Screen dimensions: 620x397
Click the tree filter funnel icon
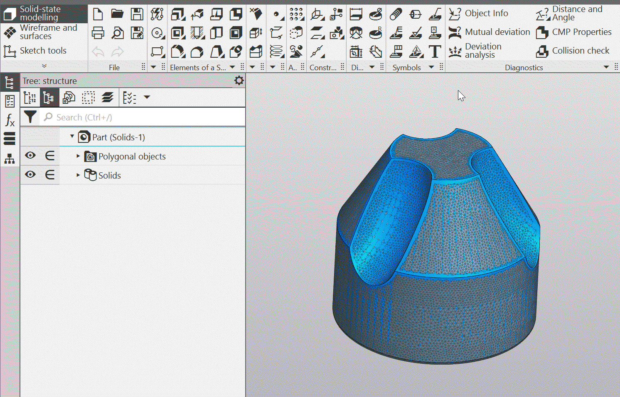click(30, 117)
